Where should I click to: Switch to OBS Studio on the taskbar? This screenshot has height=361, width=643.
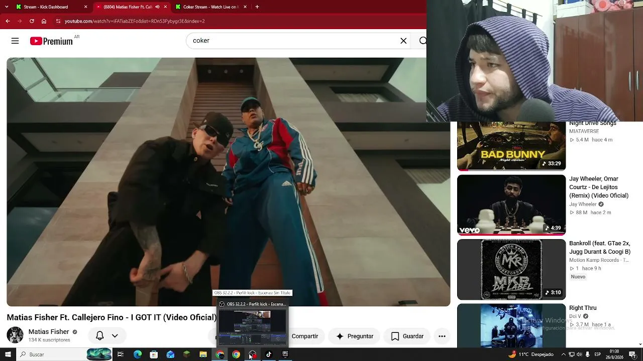(252, 354)
